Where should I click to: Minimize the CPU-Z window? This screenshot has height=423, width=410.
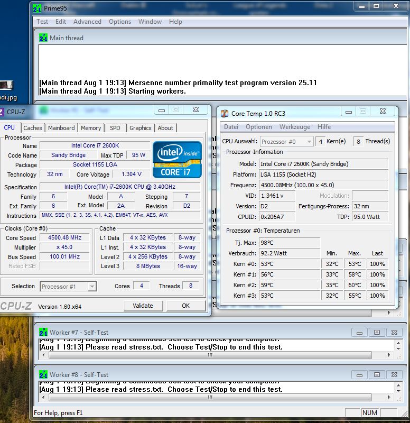162,110
